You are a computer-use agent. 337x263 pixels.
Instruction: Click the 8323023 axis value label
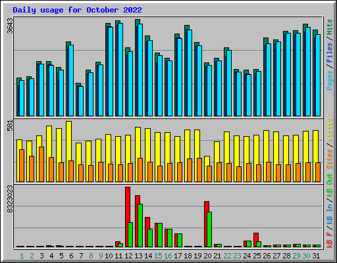(10, 199)
